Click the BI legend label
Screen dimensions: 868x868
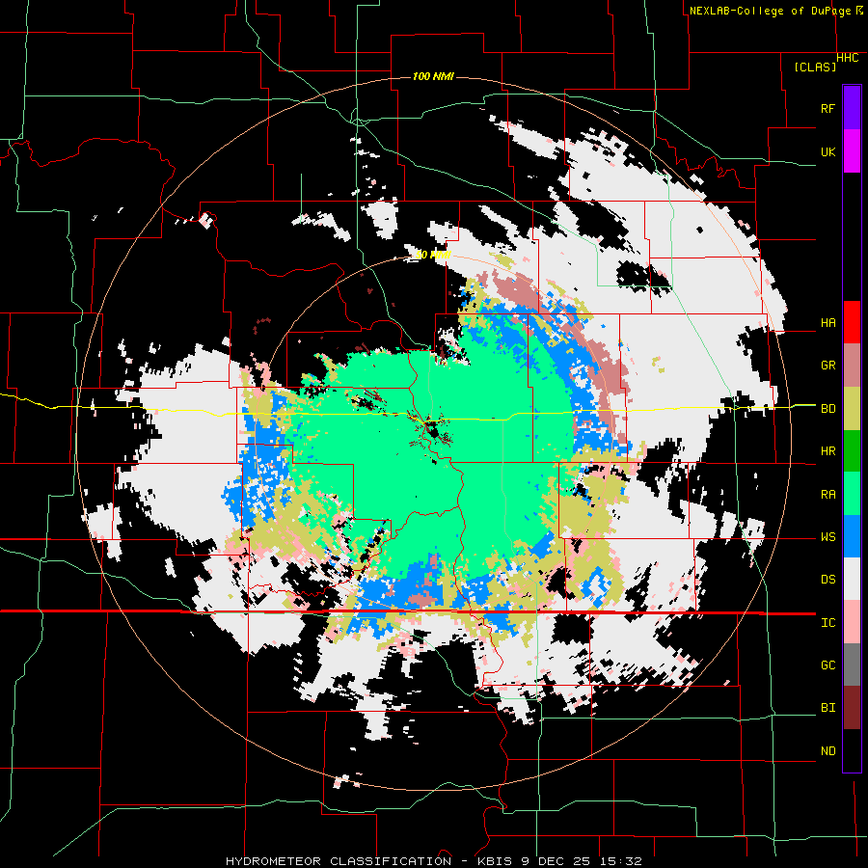[827, 708]
